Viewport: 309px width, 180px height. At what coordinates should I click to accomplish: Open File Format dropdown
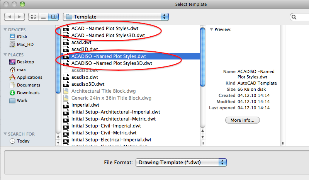tap(181, 162)
